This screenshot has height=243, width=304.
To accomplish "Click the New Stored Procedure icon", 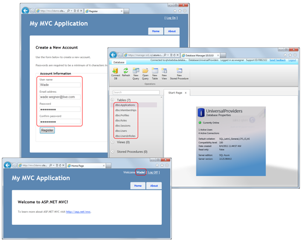I will (179, 71).
